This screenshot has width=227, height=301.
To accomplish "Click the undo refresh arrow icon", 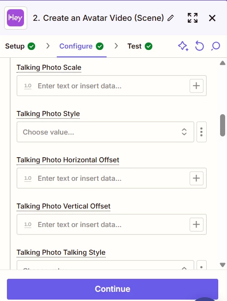I will [x=199, y=46].
